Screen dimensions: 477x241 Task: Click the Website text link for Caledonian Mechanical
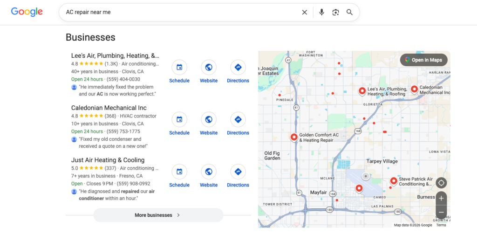pos(209,133)
